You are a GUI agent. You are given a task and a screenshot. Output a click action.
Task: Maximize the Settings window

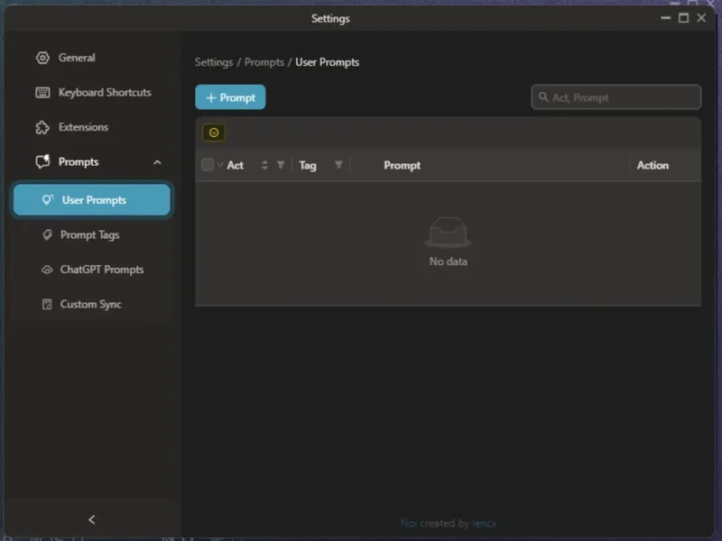coord(684,18)
